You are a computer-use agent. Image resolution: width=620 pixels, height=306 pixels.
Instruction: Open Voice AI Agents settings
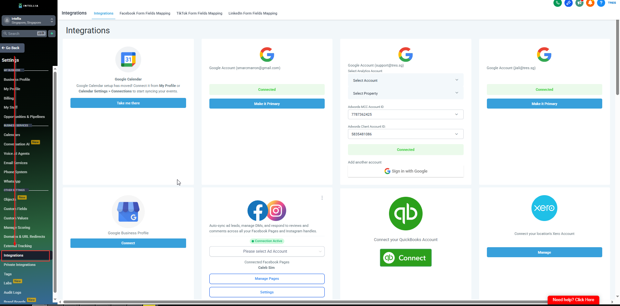(x=16, y=153)
